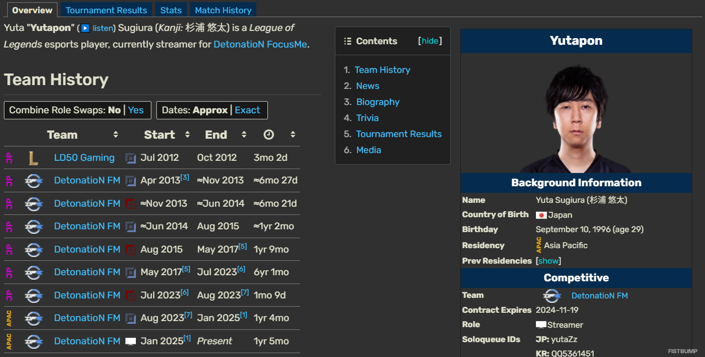
Task: Click role icon in the May 2017 row
Action: (x=130, y=272)
